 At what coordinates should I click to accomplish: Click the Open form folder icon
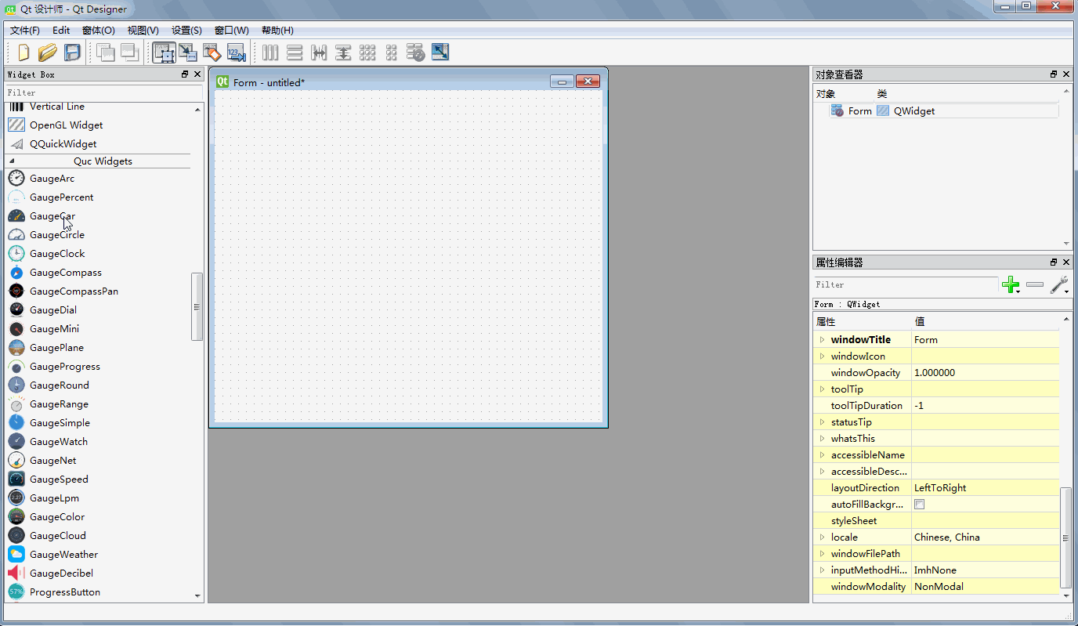pyautogui.click(x=48, y=52)
